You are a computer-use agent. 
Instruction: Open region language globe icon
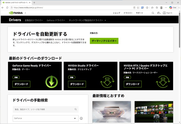coord(159,13)
